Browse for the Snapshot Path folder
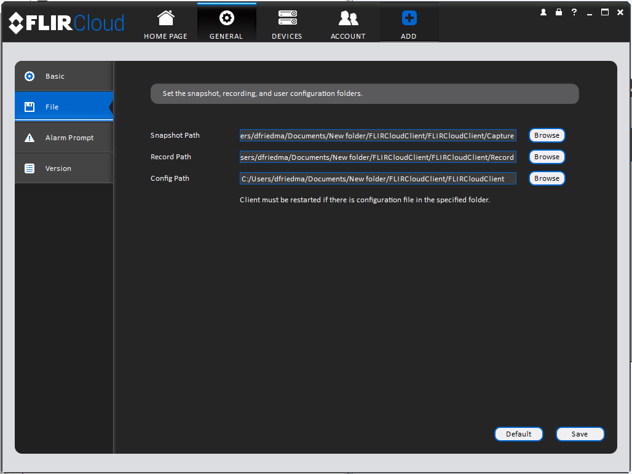 [x=547, y=135]
